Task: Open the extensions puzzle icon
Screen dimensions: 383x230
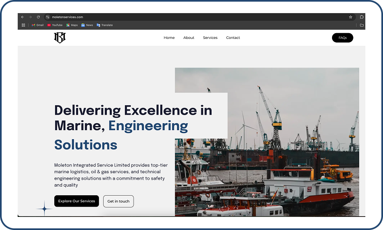Action: 362,17
